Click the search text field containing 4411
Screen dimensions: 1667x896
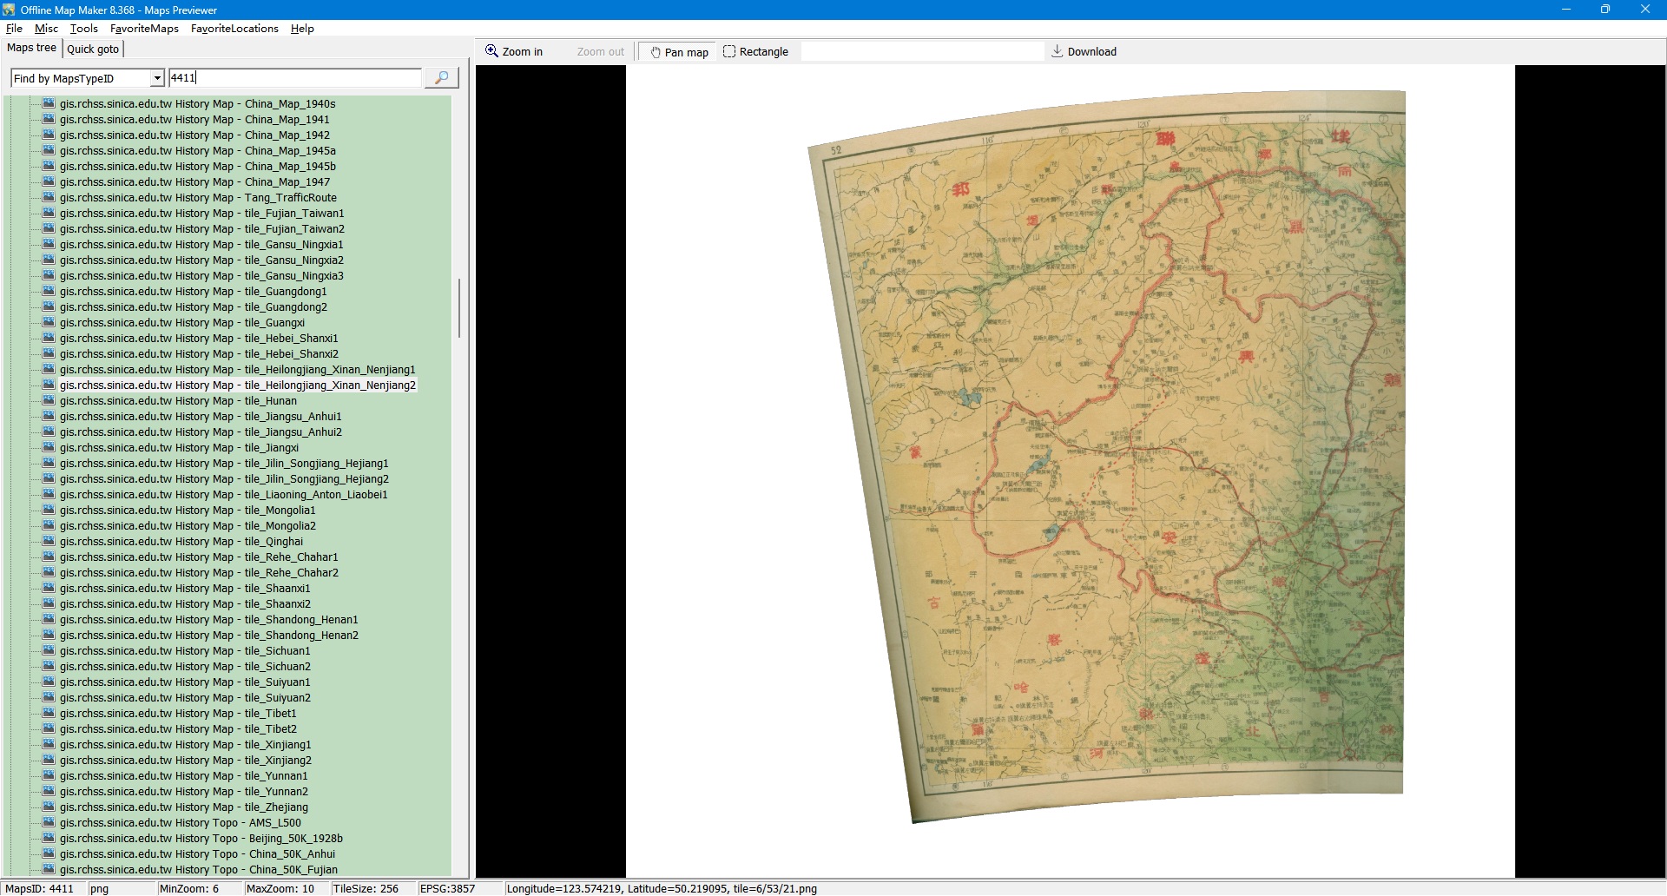(x=295, y=78)
